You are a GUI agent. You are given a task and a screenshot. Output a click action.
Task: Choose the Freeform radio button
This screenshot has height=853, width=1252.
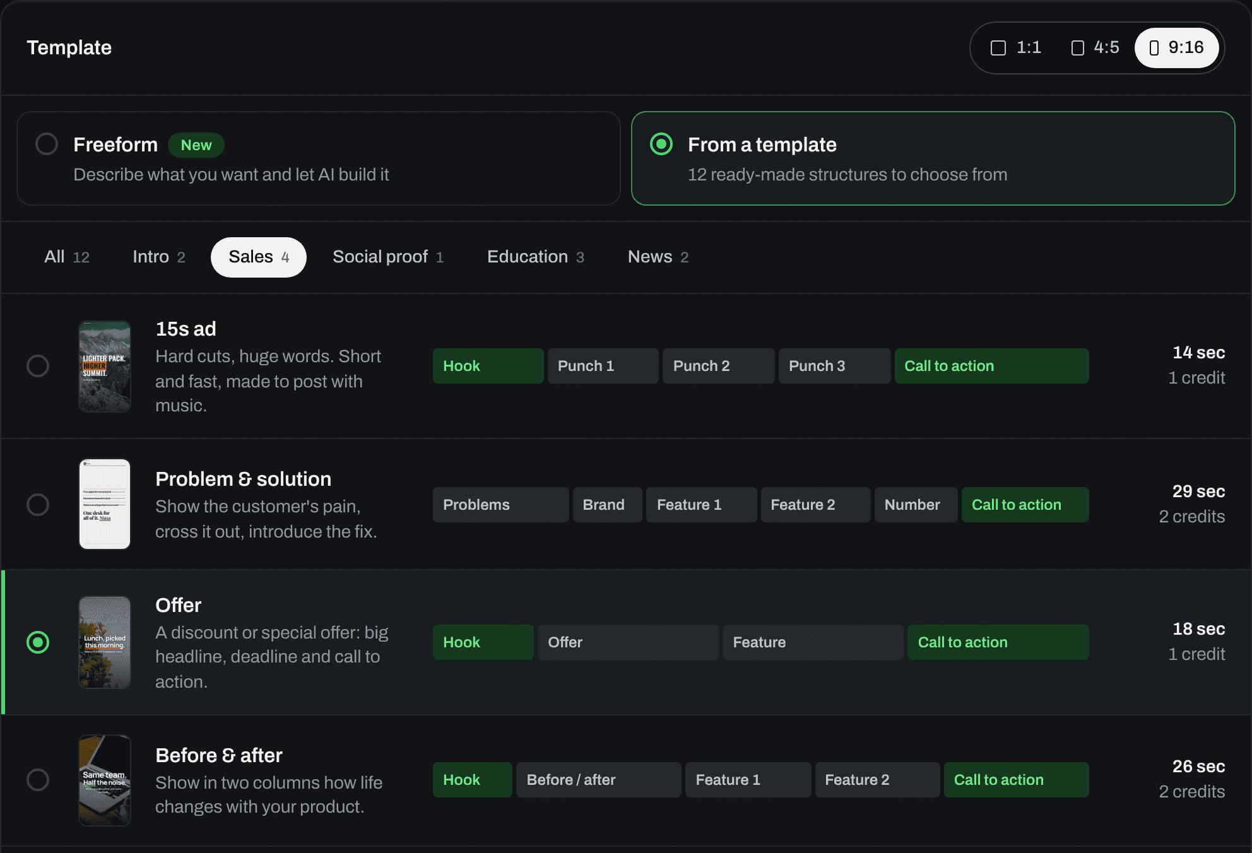[47, 144]
